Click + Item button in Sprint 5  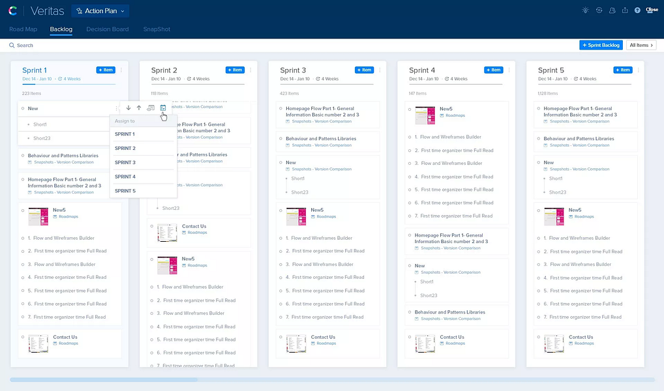622,70
